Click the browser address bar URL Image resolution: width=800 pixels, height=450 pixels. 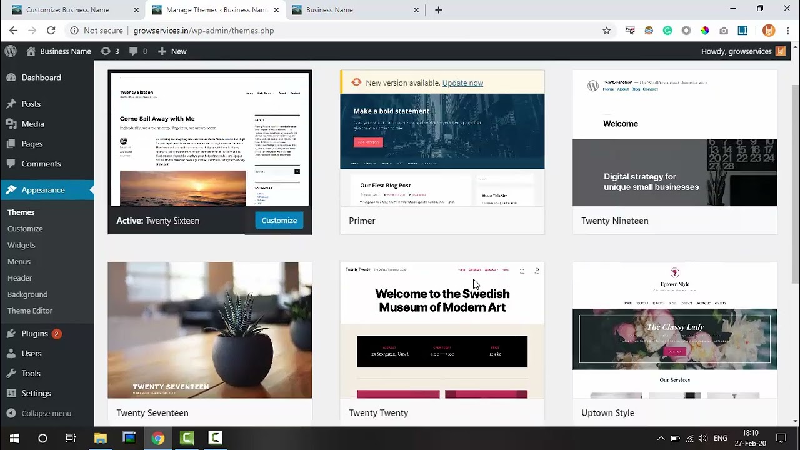(x=204, y=31)
